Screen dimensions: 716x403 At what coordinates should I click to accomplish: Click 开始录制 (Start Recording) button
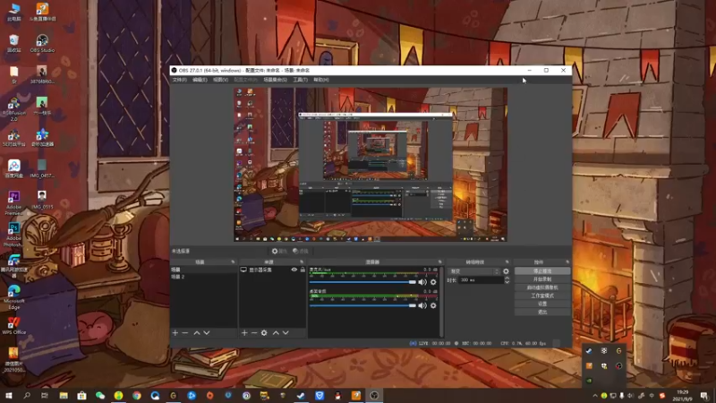coord(542,279)
